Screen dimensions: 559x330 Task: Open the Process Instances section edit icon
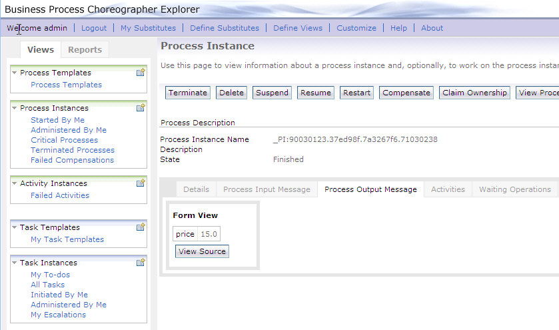coord(141,108)
